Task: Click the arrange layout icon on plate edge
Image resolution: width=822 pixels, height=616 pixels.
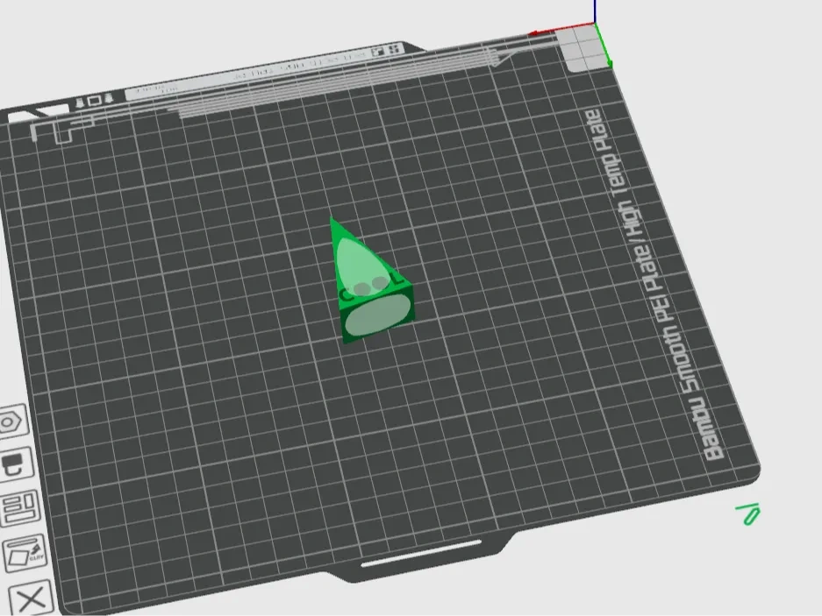Action: coord(18,508)
